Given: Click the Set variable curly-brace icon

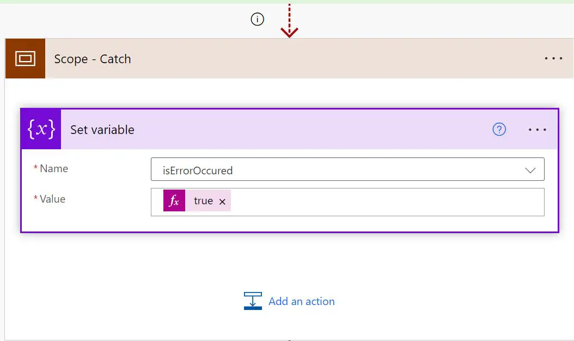Looking at the screenshot, I should coord(41,129).
